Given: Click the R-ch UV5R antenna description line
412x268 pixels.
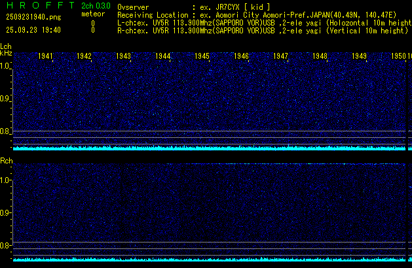Looking at the screenshot, I should click(x=262, y=30).
